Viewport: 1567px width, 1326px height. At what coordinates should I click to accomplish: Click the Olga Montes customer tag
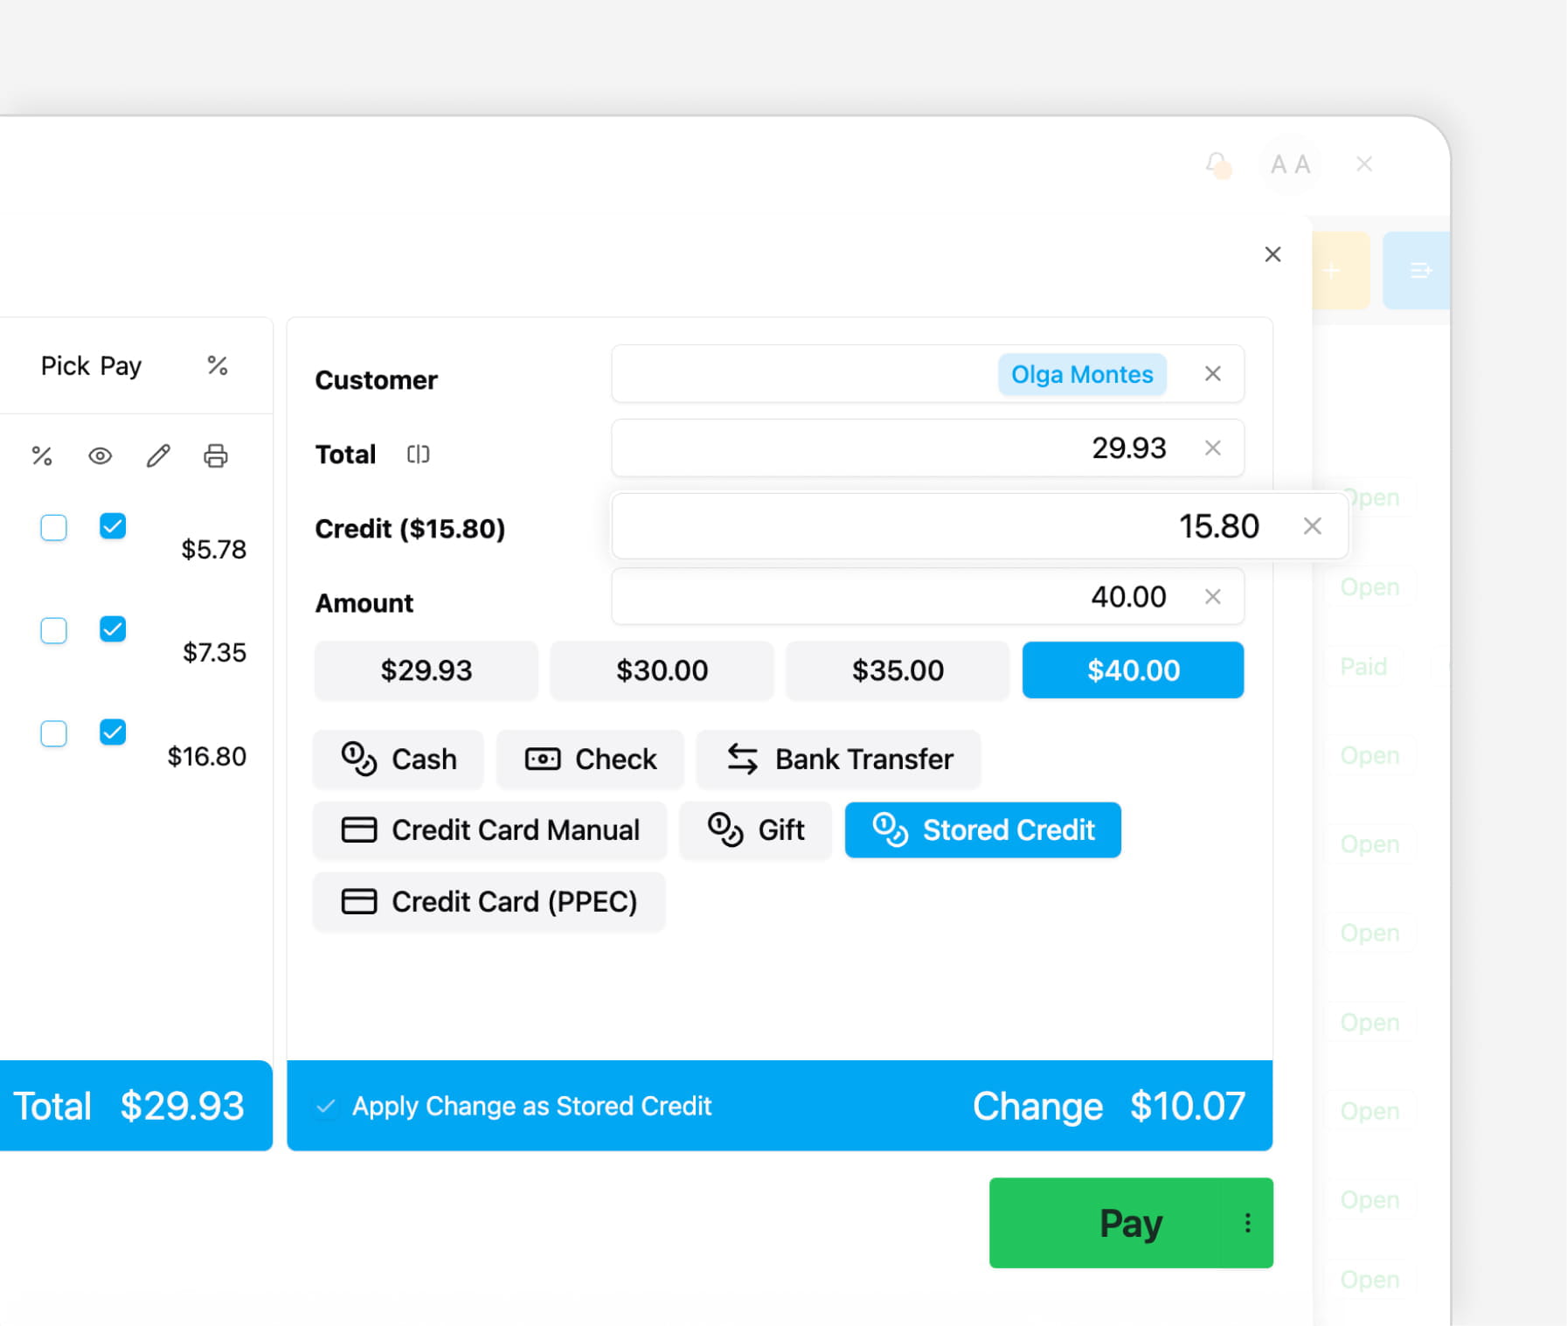1082,374
